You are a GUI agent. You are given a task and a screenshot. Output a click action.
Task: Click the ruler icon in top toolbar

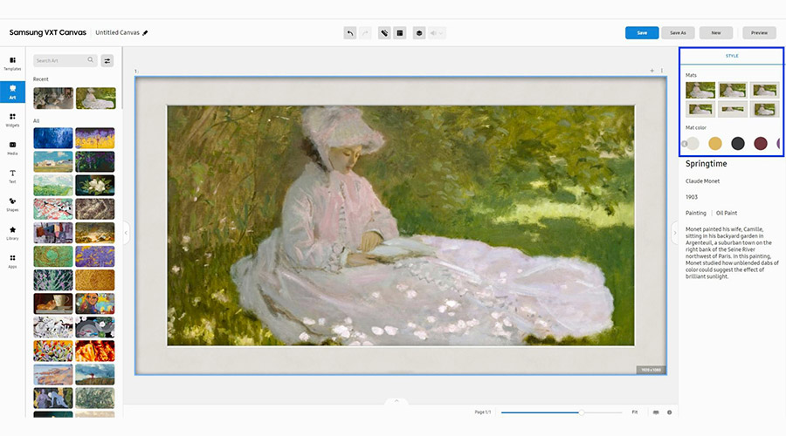(384, 33)
